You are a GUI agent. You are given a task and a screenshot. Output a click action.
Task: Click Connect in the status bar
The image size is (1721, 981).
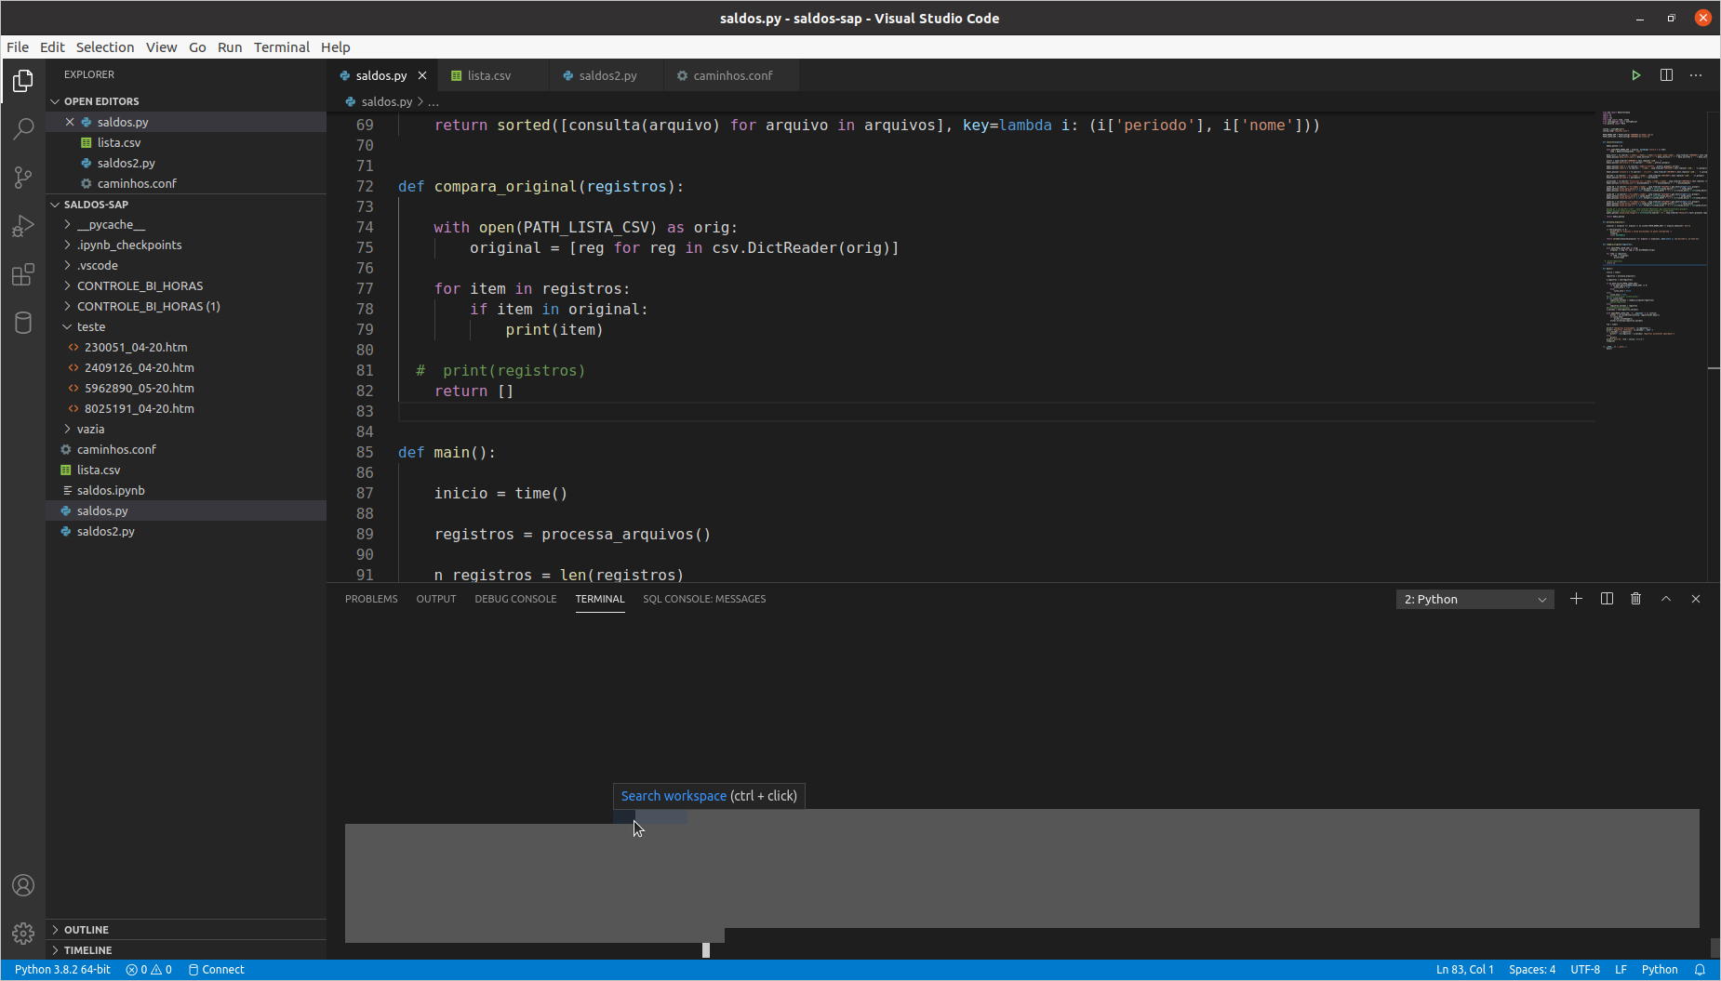(216, 969)
